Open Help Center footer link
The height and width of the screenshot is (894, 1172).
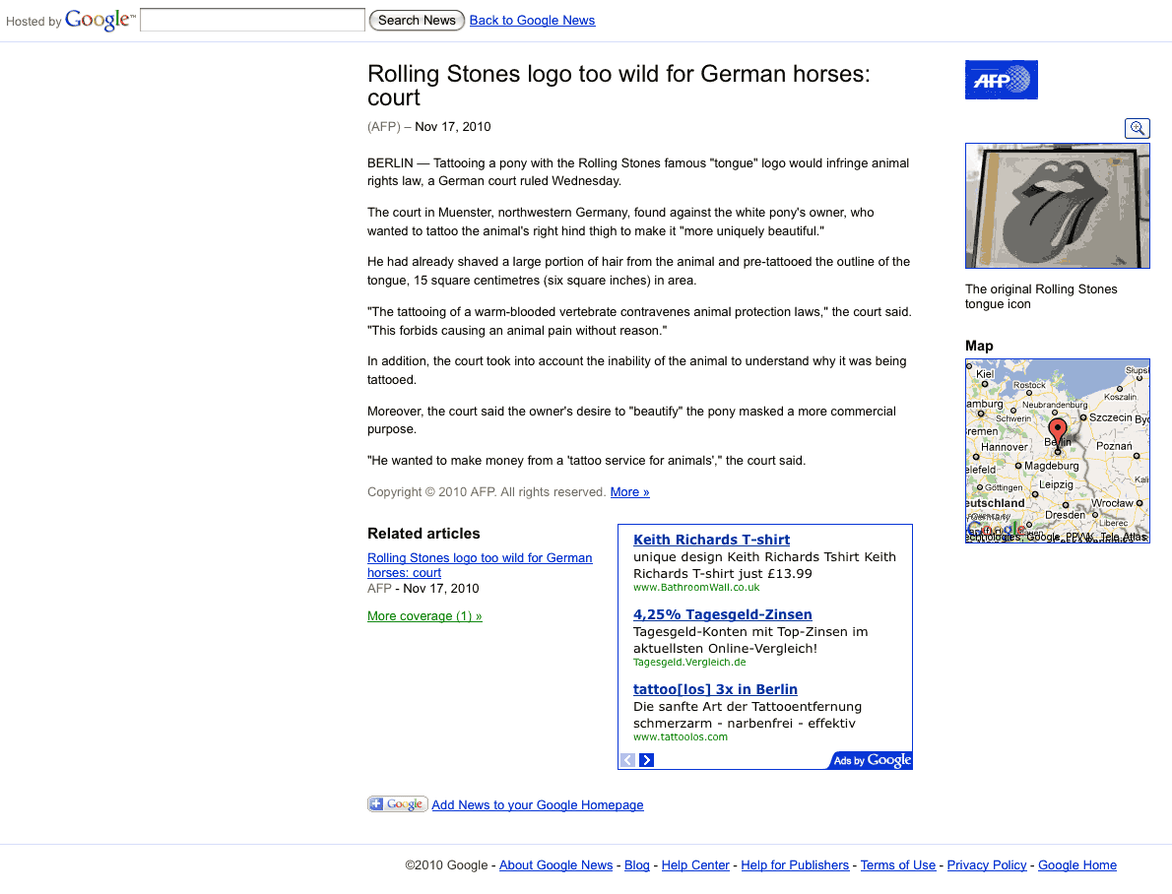click(x=695, y=864)
